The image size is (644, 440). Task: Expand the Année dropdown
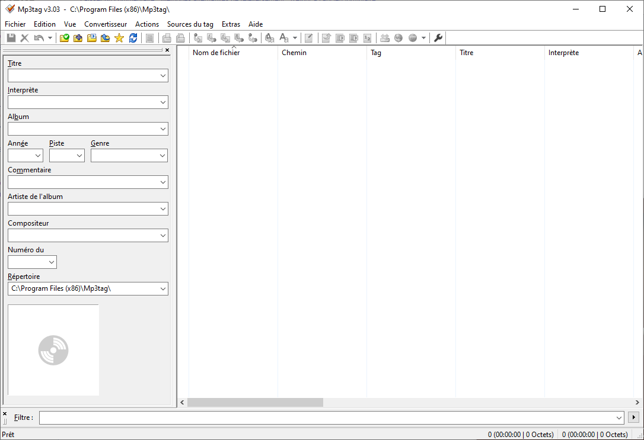(x=38, y=155)
